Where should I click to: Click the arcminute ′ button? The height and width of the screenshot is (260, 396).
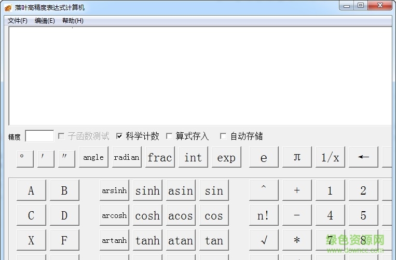(46, 159)
